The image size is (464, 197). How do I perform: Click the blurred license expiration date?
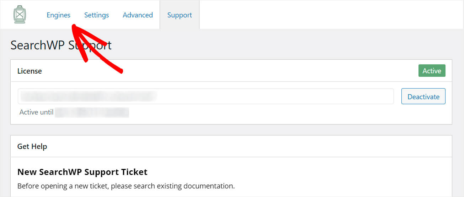coord(92,112)
